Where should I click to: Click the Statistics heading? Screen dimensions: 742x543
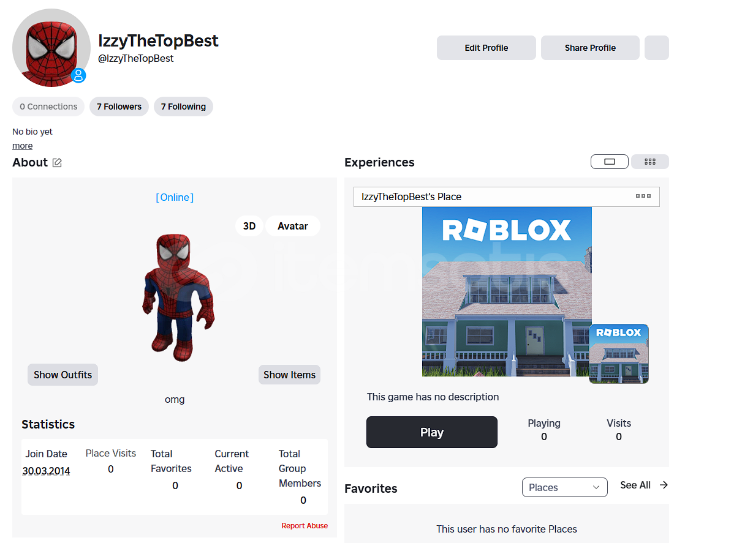[x=48, y=424]
